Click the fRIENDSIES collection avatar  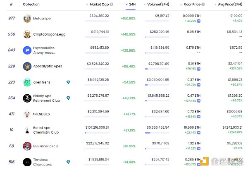[27, 114]
